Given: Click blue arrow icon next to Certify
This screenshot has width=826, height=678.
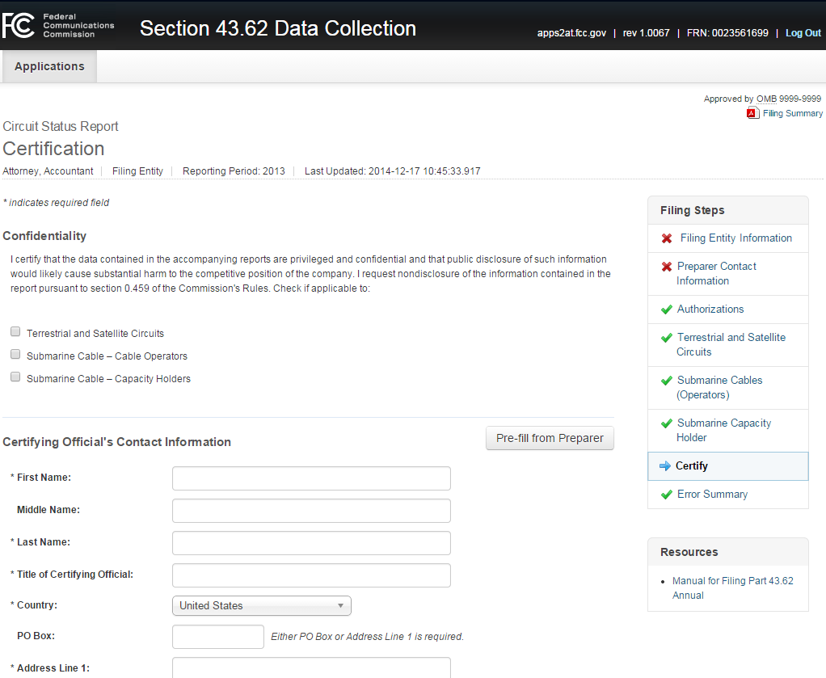Looking at the screenshot, I should [665, 466].
